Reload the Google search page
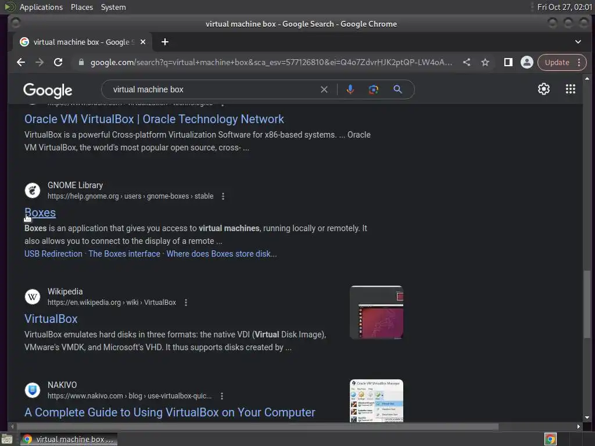 tap(58, 62)
